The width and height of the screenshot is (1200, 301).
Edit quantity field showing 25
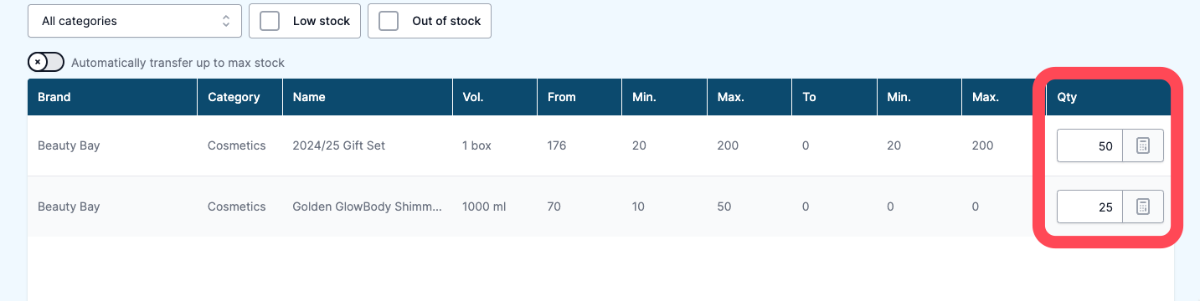(x=1089, y=207)
